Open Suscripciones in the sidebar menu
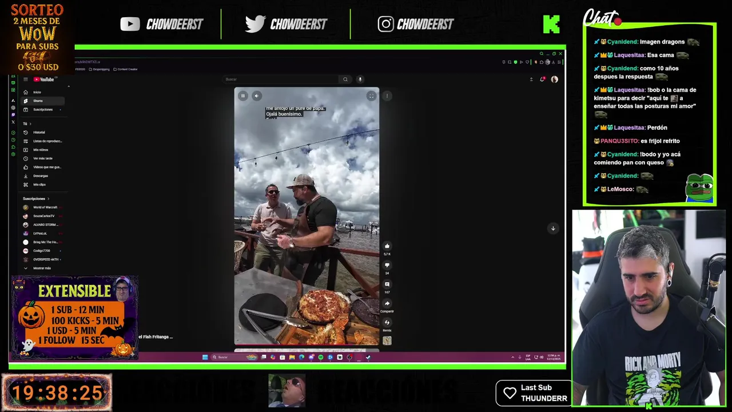This screenshot has width=732, height=412. pos(42,109)
